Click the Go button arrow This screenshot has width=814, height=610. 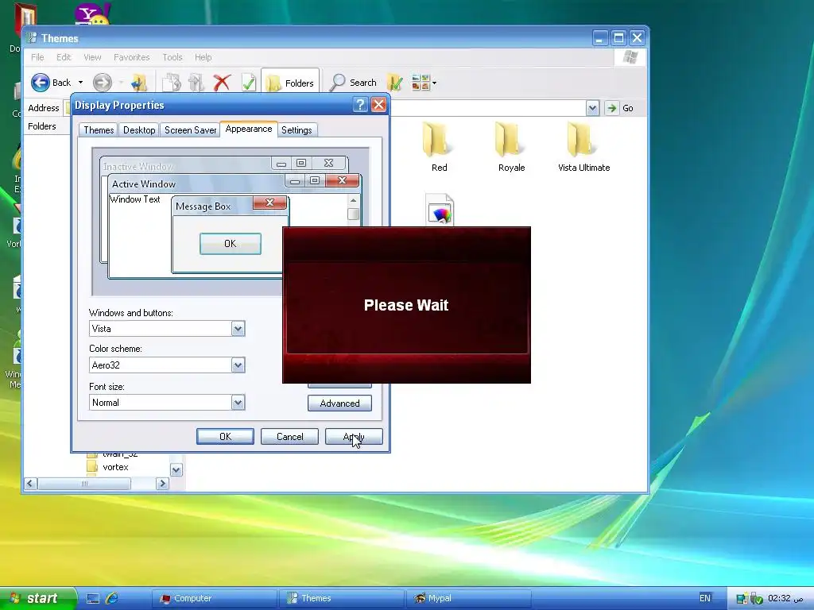point(612,108)
